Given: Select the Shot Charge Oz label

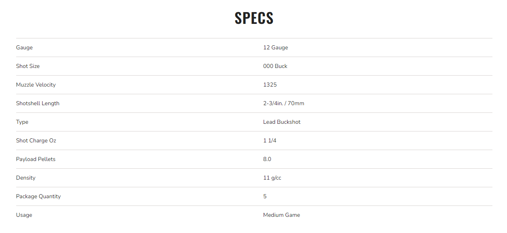Looking at the screenshot, I should [x=36, y=140].
